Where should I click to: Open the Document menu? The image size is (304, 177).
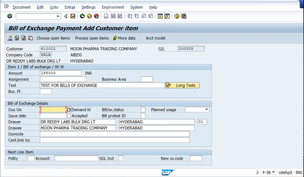(22, 7)
